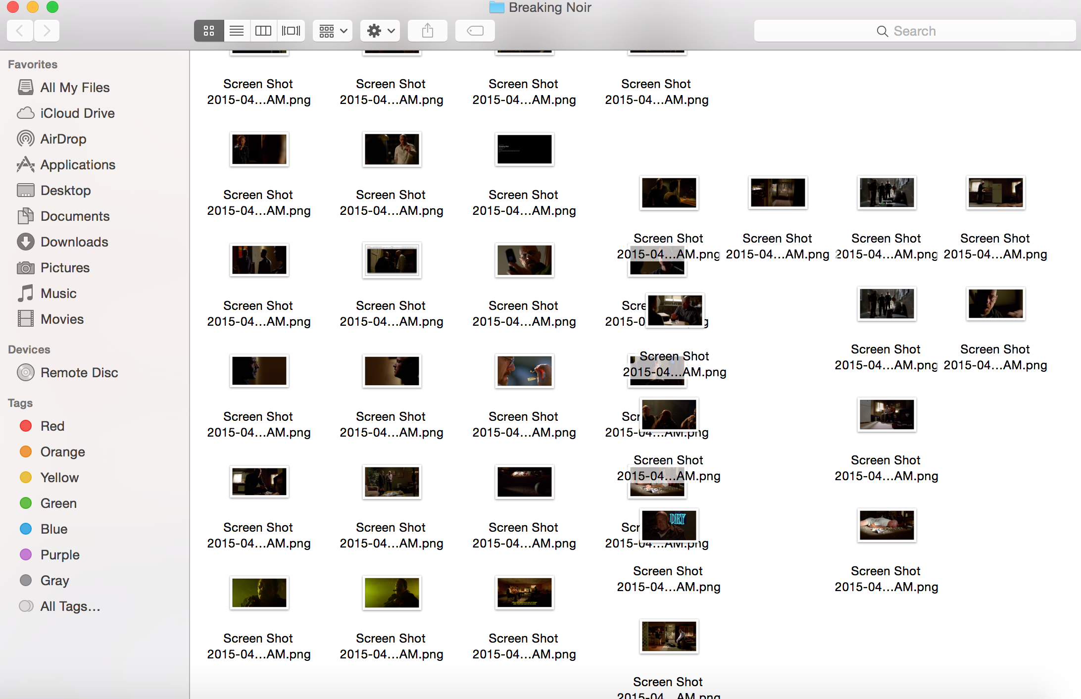The image size is (1081, 699).
Task: Switch to icon view mode
Action: click(x=208, y=31)
